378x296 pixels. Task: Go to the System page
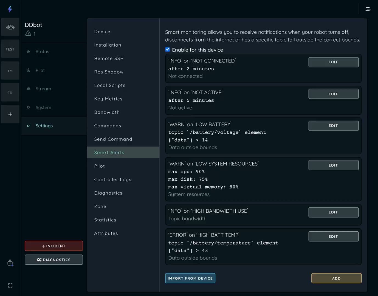54,107
